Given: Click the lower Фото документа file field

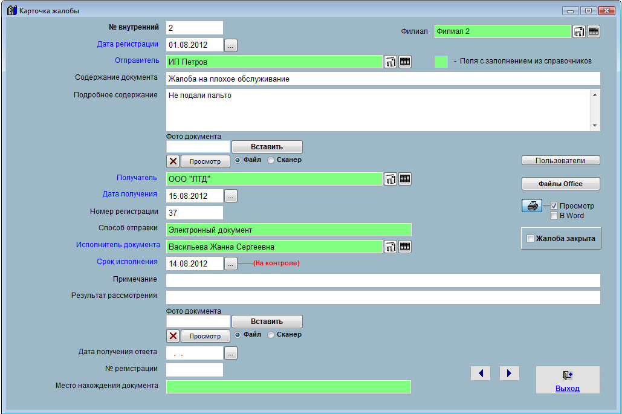Looking at the screenshot, I should 198,321.
